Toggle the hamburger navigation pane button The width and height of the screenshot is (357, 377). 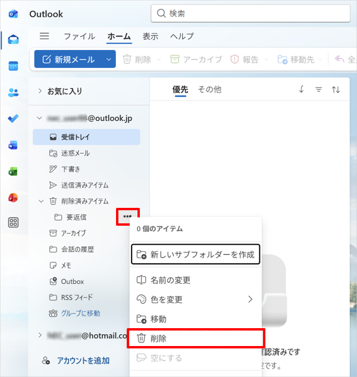[45, 36]
